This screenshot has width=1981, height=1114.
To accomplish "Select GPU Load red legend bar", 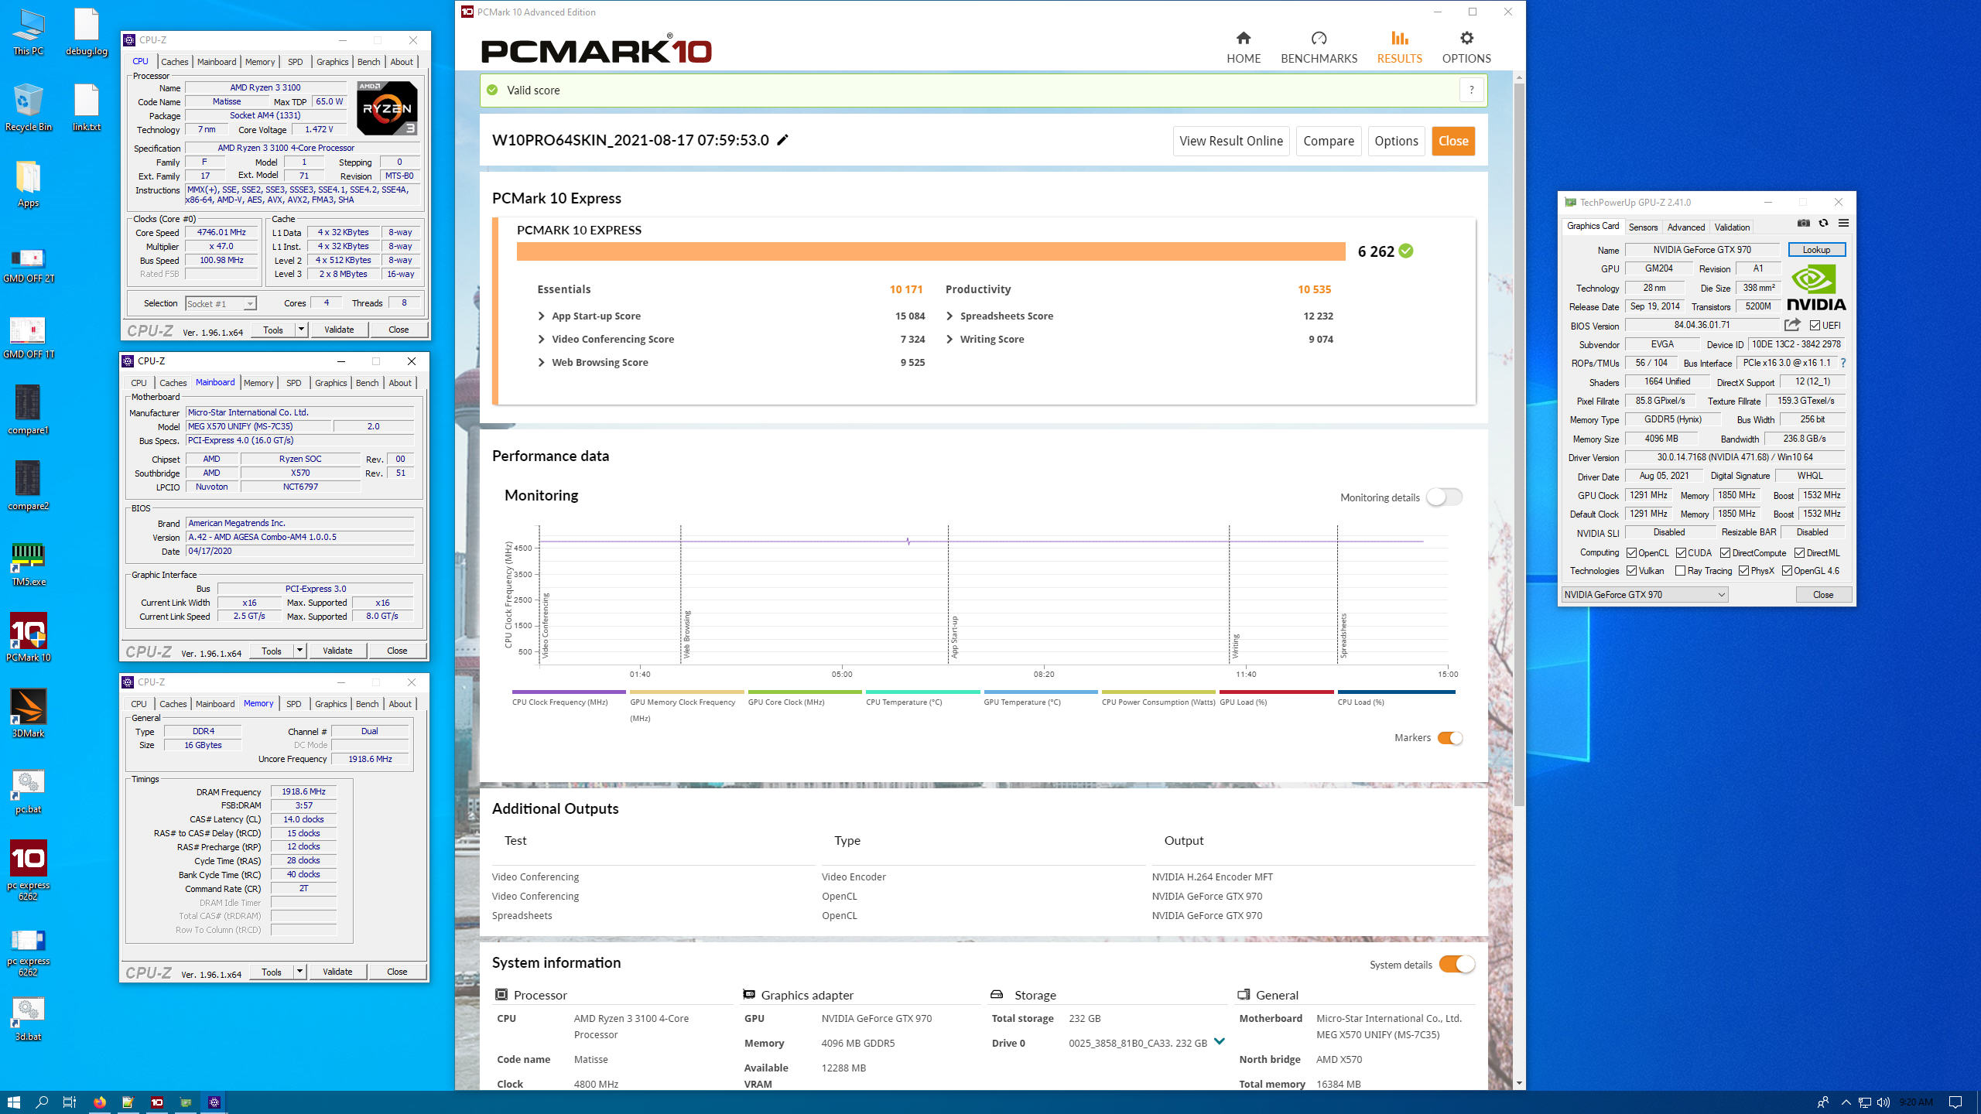I will (1276, 692).
